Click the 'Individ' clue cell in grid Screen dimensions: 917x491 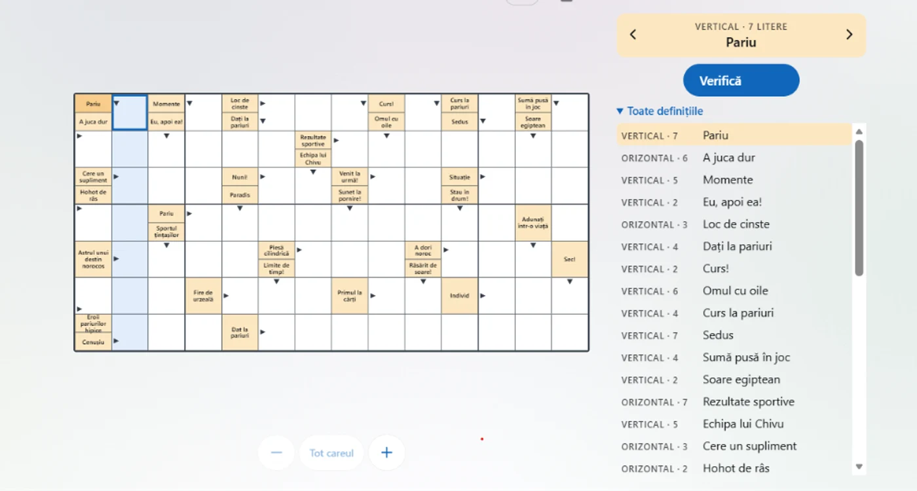460,296
